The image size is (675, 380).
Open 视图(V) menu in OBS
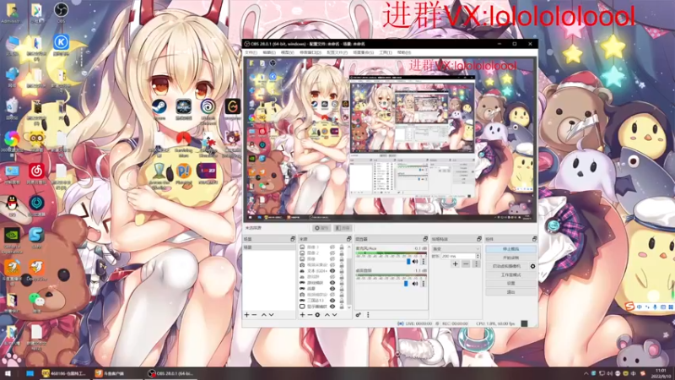click(x=287, y=52)
